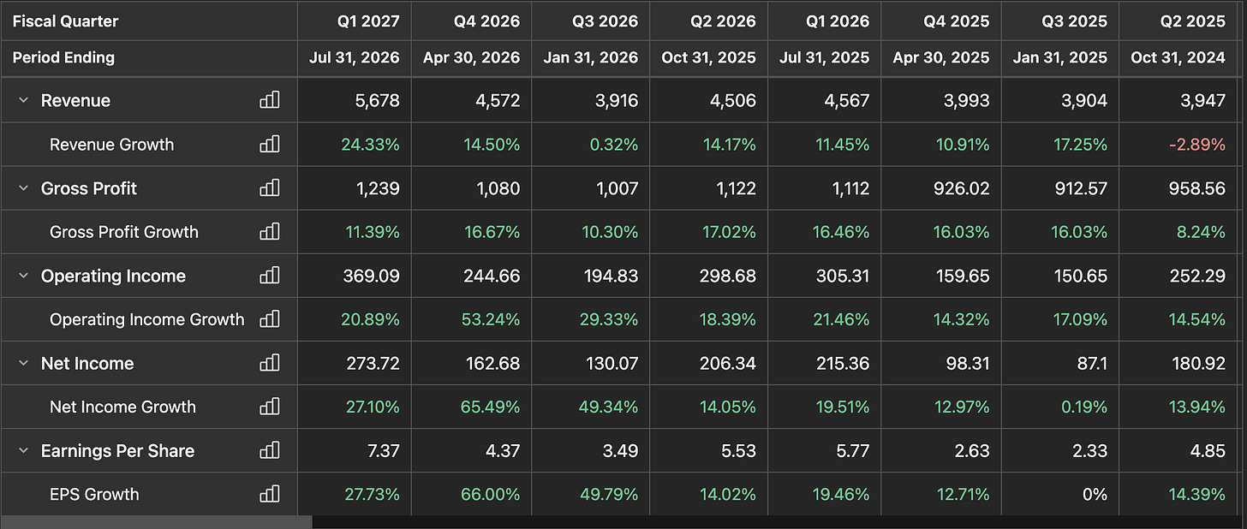Collapse the Operating Income row chevron
The height and width of the screenshot is (529, 1247).
click(23, 276)
